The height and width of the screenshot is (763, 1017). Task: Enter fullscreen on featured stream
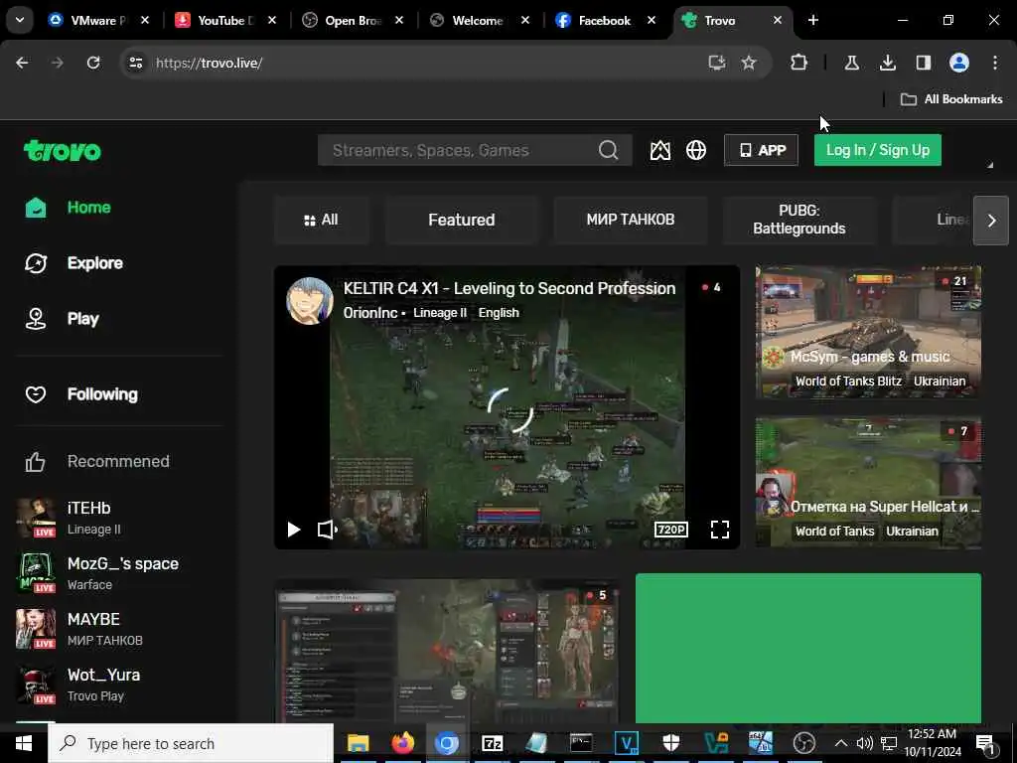coord(720,530)
